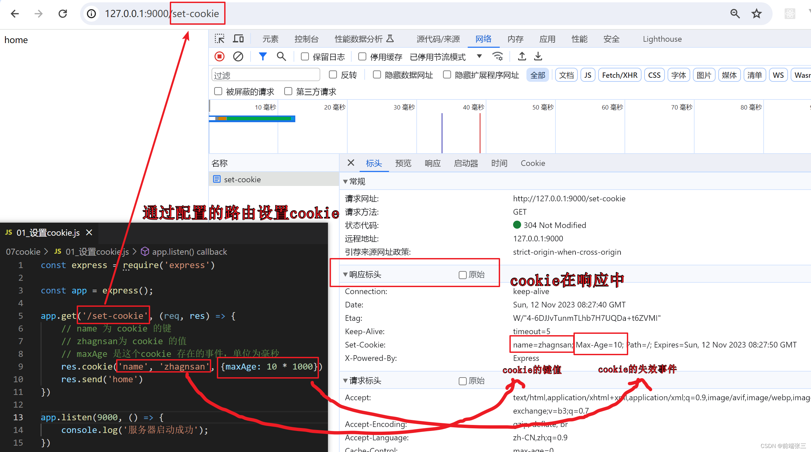Check 隐藏扩展程序网址 checkbox

tap(447, 75)
